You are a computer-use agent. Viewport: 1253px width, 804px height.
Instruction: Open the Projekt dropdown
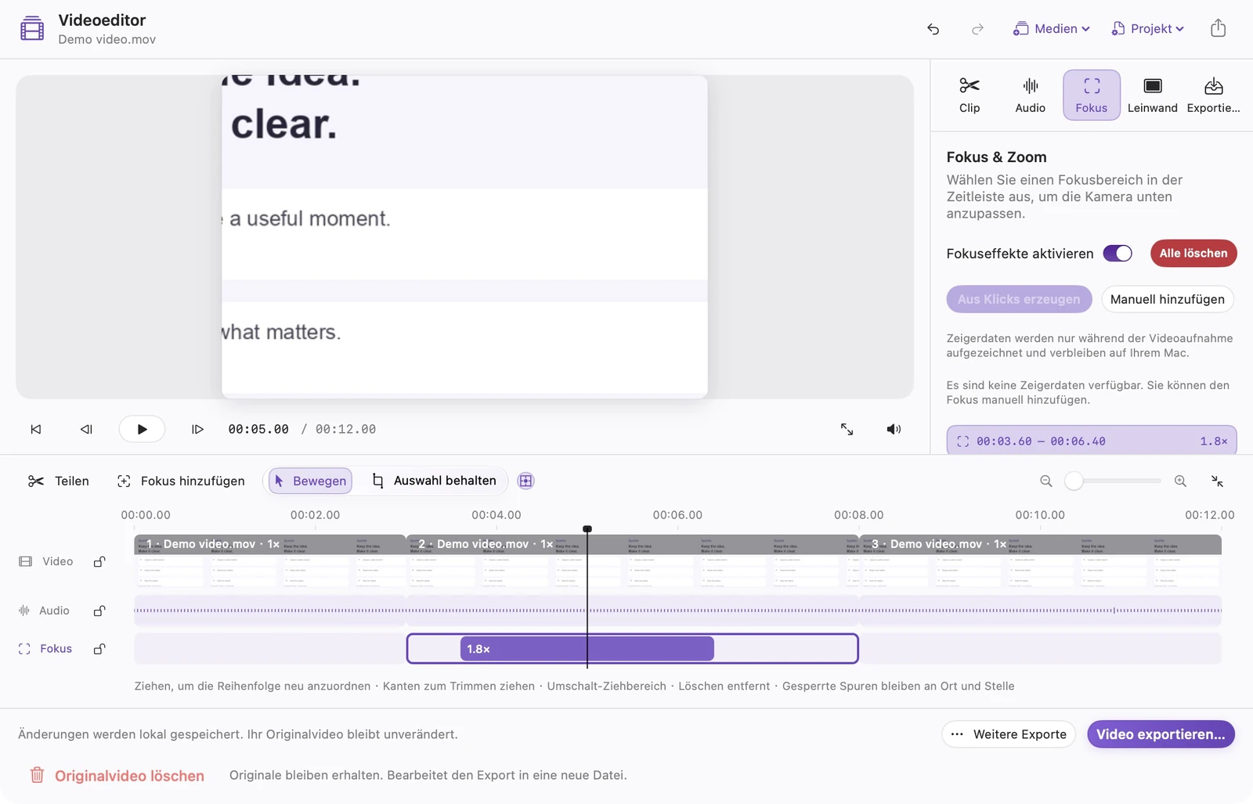coord(1147,29)
